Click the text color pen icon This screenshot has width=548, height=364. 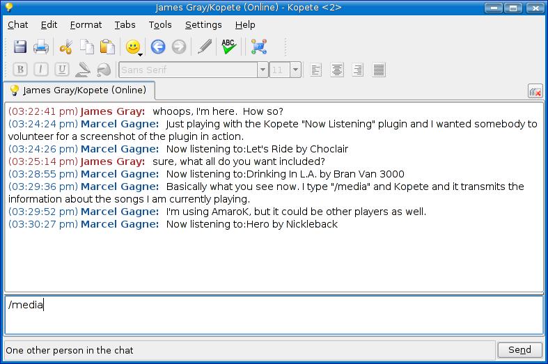click(x=83, y=70)
